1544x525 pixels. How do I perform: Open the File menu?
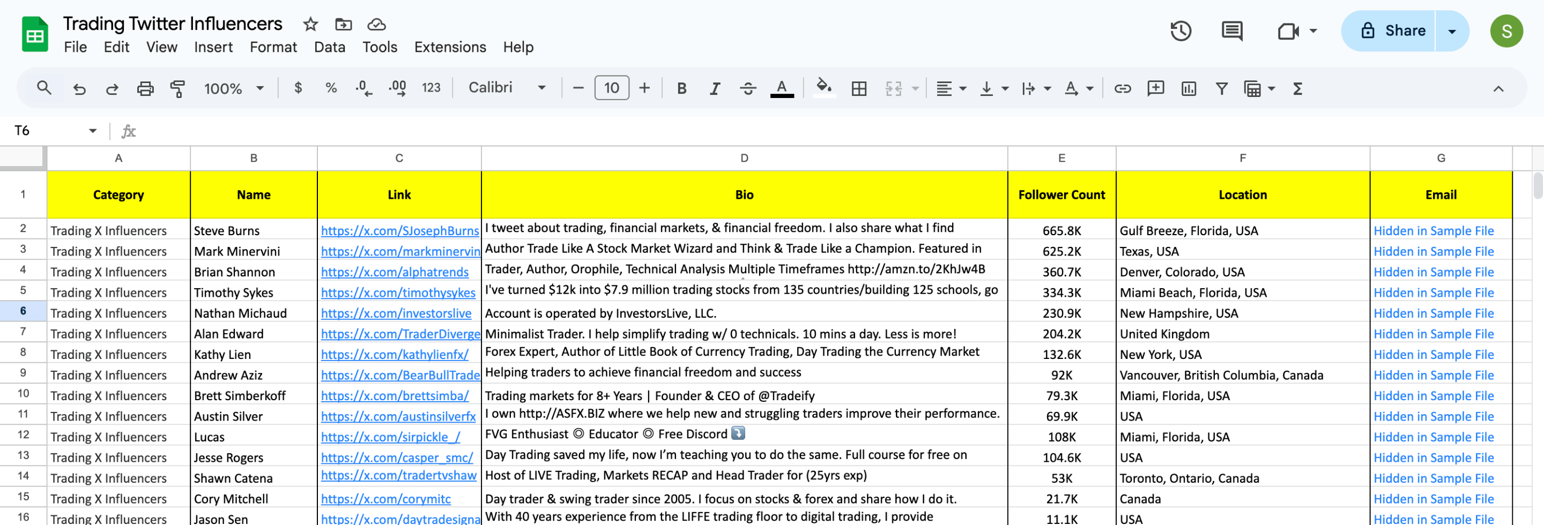[x=76, y=47]
